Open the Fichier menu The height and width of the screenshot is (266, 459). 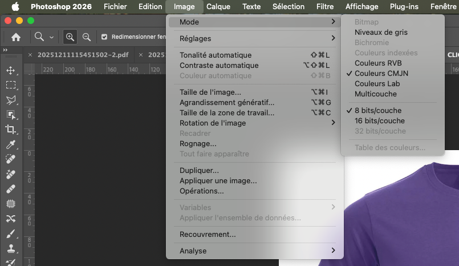click(x=115, y=6)
